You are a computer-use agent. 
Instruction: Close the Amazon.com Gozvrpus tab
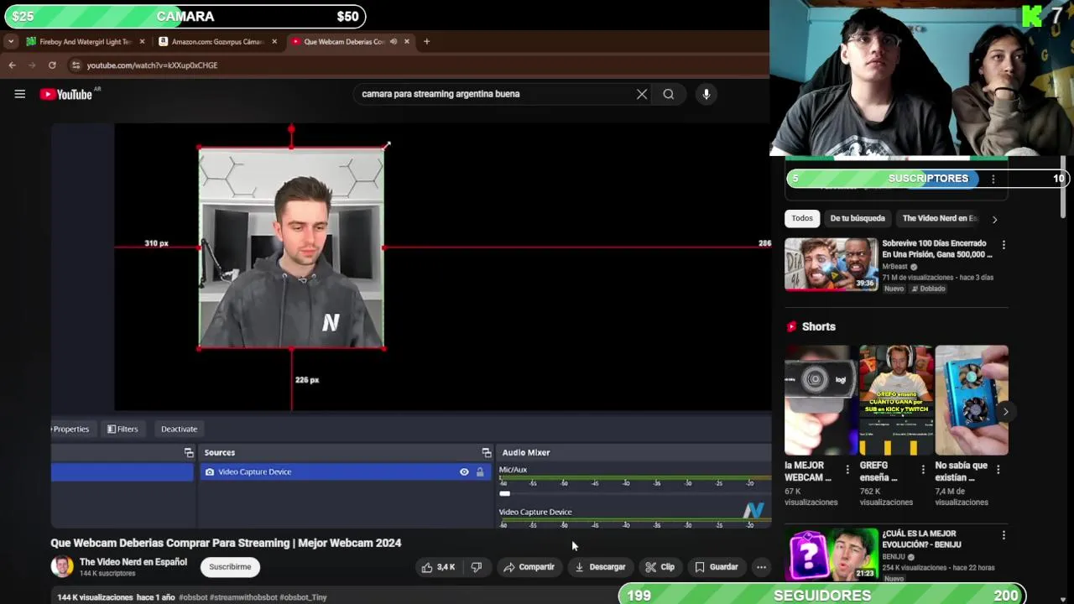(x=274, y=41)
